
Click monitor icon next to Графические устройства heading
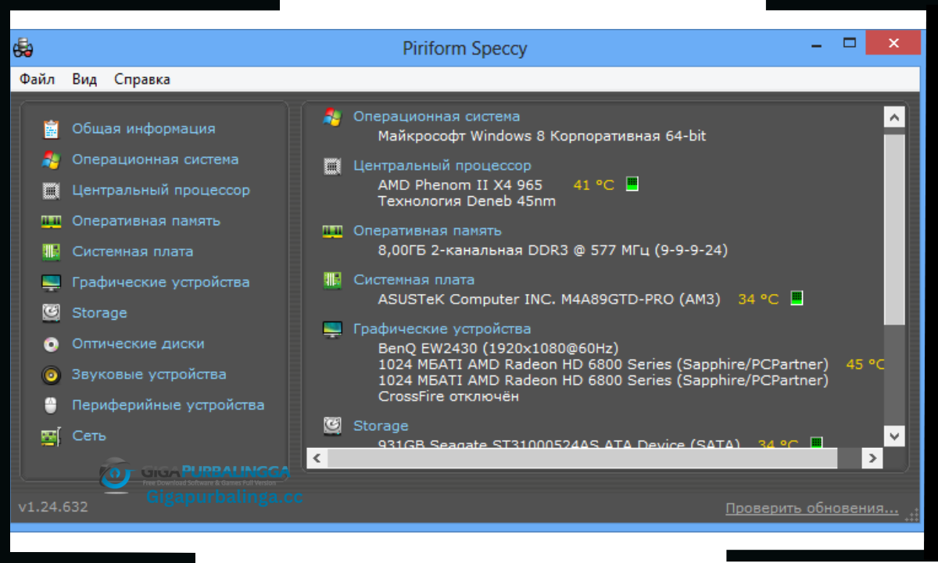(332, 329)
